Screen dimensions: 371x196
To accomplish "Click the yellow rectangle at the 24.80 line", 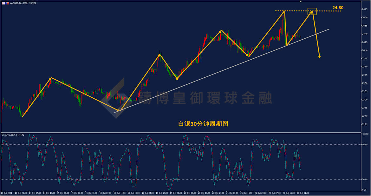I will 312,11.
